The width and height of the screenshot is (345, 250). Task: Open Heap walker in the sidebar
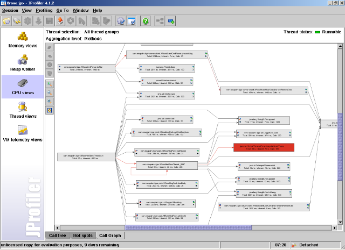[x=23, y=63]
